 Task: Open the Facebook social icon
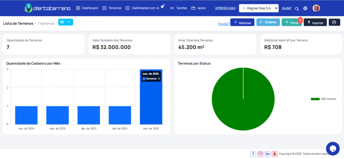coord(253,154)
